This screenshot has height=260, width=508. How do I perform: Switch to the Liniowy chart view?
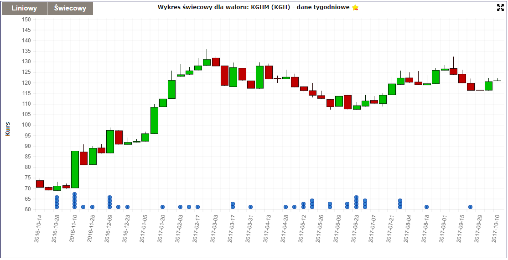(24, 9)
